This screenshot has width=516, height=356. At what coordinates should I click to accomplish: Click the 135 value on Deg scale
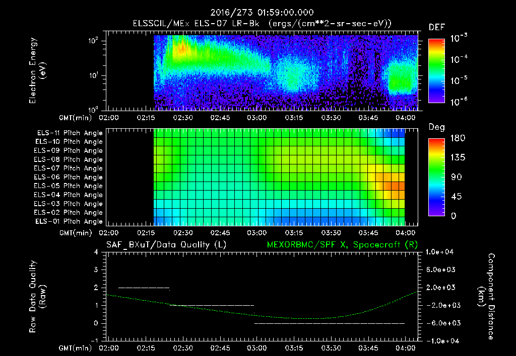click(x=458, y=158)
